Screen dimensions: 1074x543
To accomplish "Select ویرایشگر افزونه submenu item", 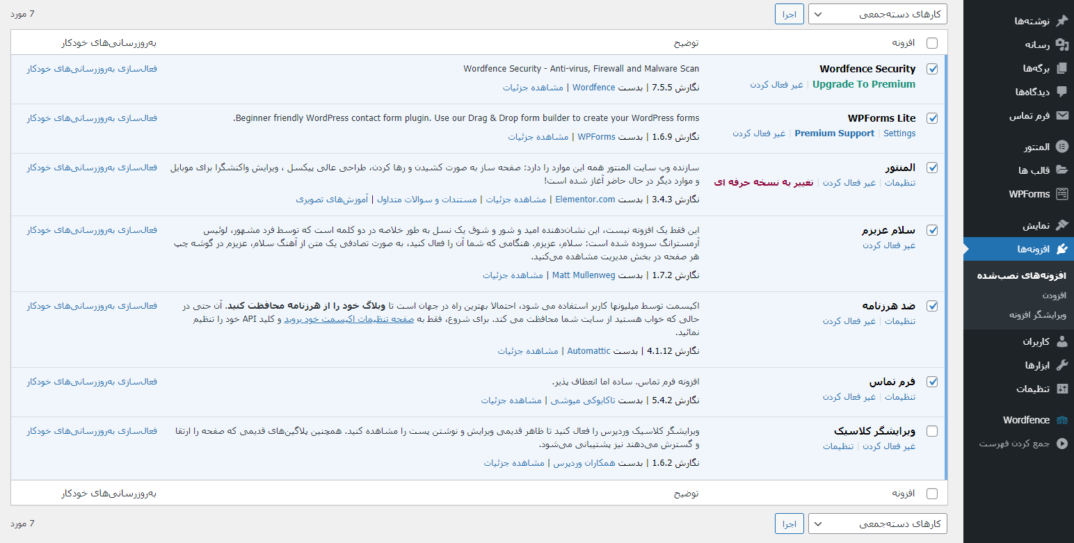I will [x=1038, y=315].
